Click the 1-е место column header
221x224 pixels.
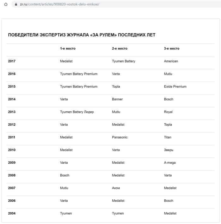pyautogui.click(x=68, y=49)
